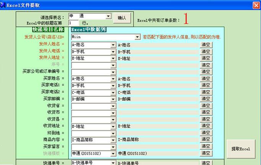Viewport: 261px width, 165px height.
Task: Click the app icon in the title bar
Action: 3,5
